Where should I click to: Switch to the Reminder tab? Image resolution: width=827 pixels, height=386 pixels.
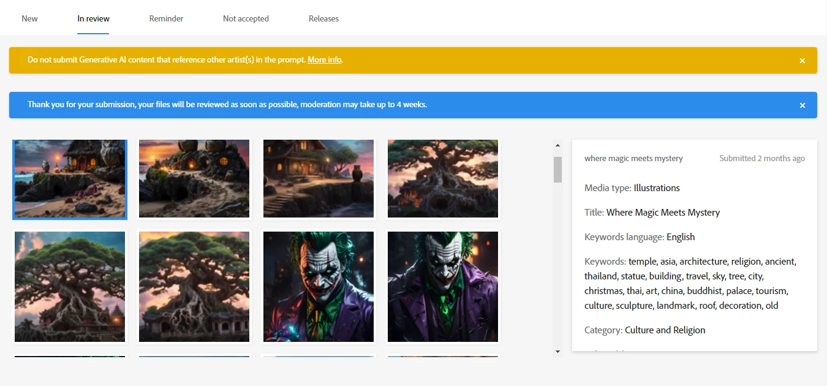(166, 18)
